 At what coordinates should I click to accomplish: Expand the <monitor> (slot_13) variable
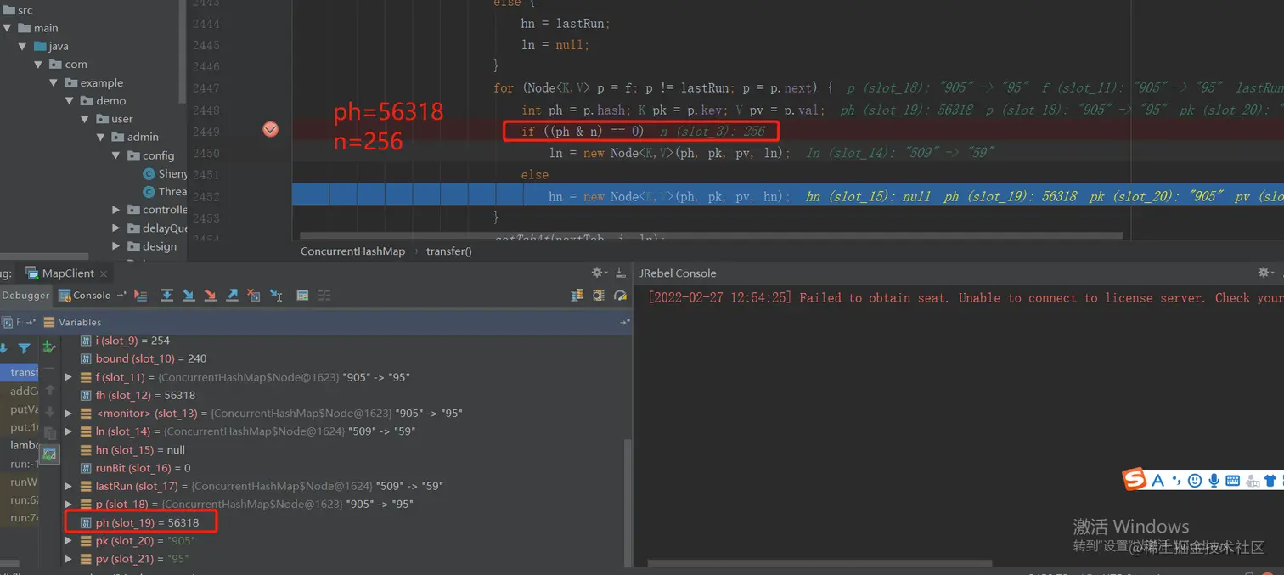tap(69, 413)
